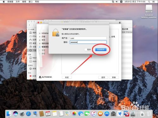Open Contacts from the Dock
158x118 pixels.
coord(41,114)
